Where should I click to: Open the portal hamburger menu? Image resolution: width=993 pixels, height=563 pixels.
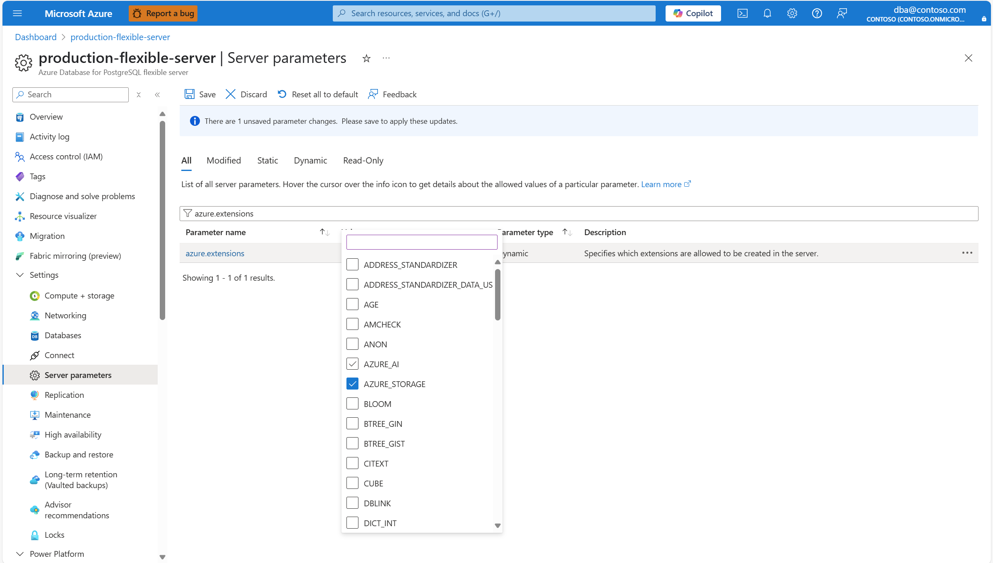click(17, 13)
